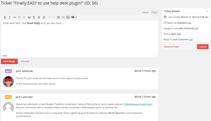The height and width of the screenshot is (121, 211).
Task: Click the Last Activity calendar icon
Action: pos(165,17)
